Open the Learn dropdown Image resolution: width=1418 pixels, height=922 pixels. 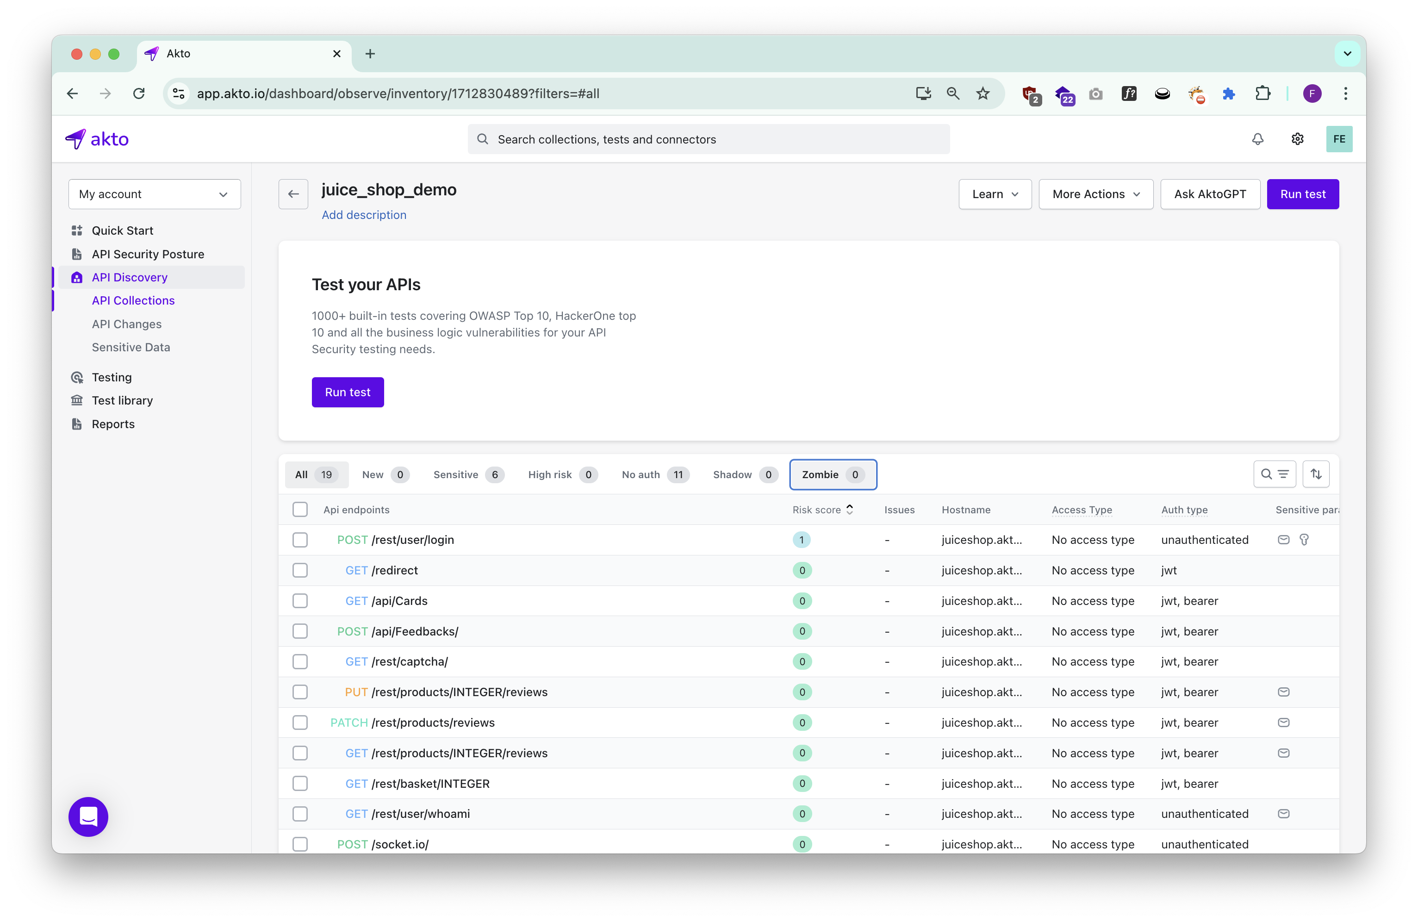tap(995, 194)
